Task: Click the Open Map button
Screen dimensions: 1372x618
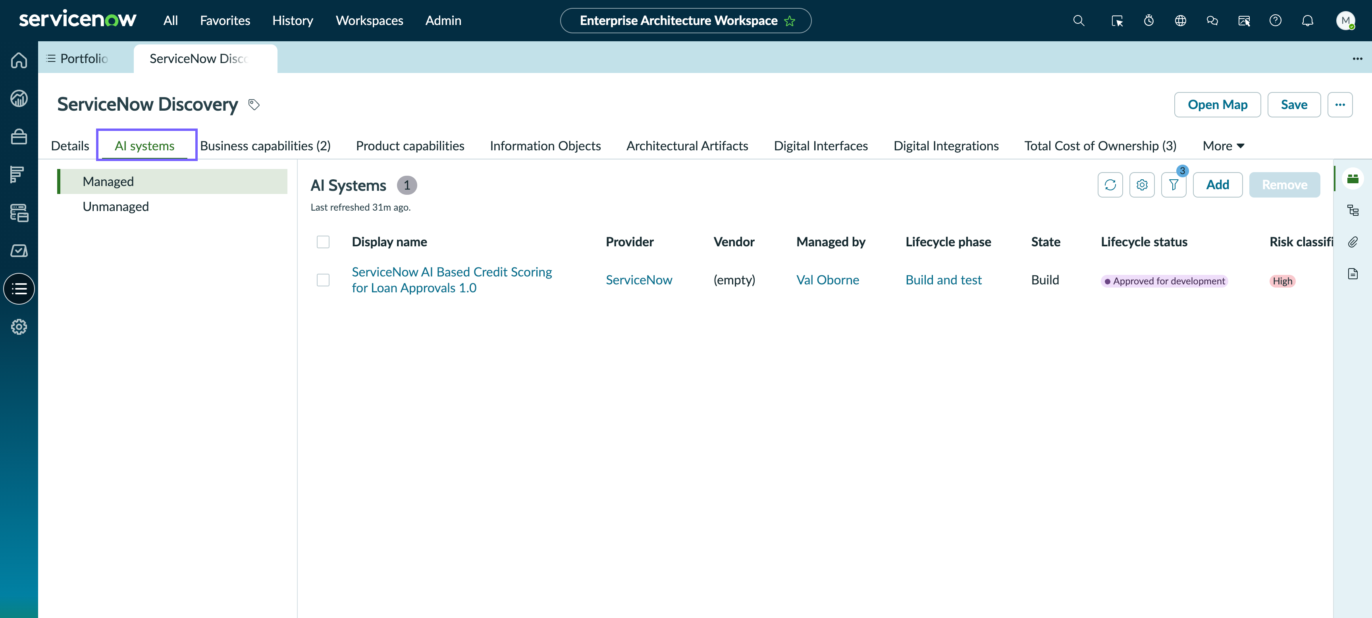Action: click(x=1217, y=105)
